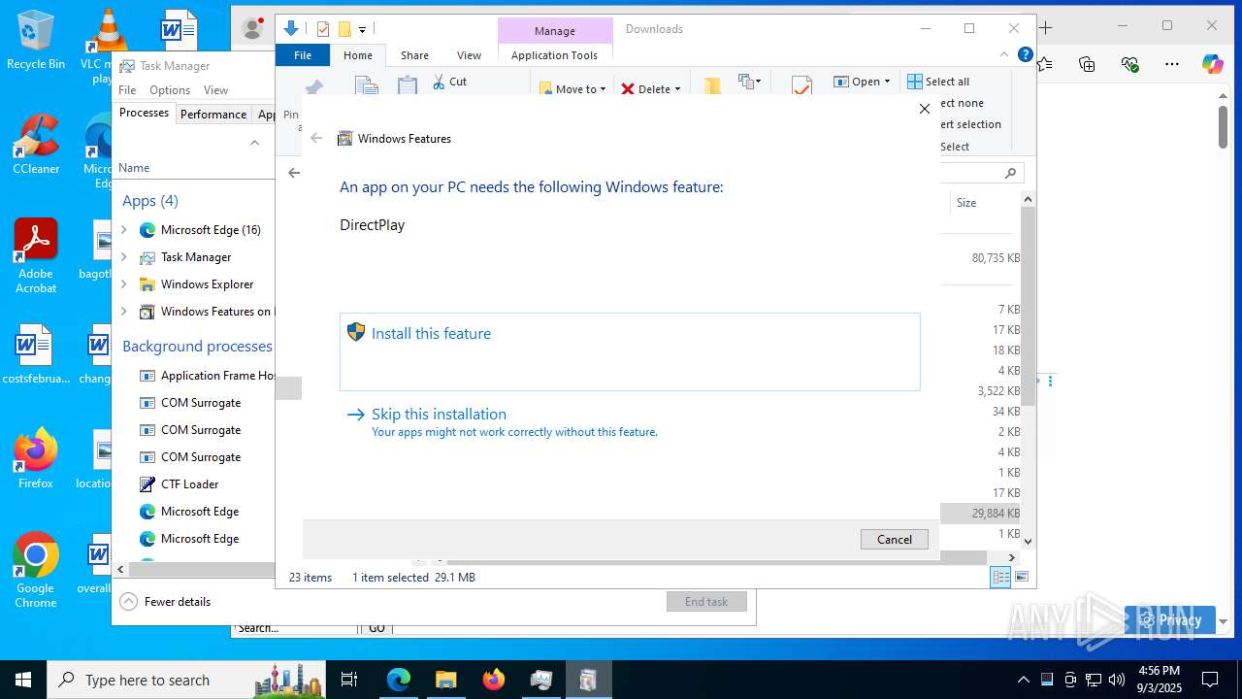The height and width of the screenshot is (699, 1242).
Task: Collapse the Explorer ribbon with chevron
Action: pos(1004,54)
